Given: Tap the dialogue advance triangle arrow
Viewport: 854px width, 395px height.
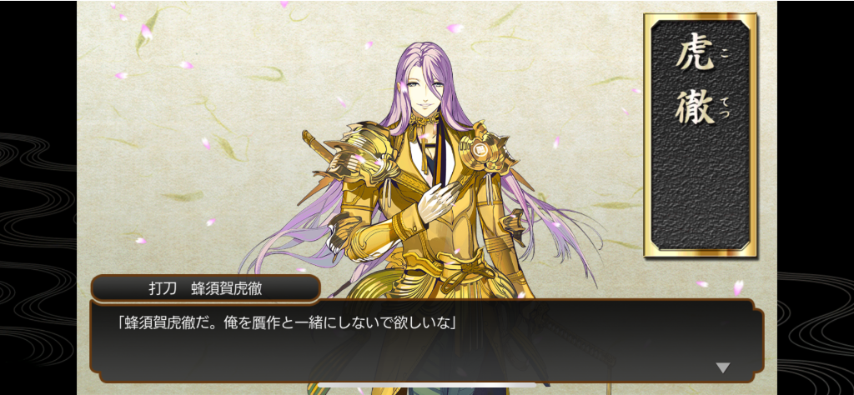Looking at the screenshot, I should (722, 367).
